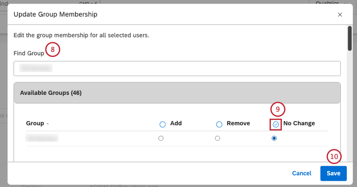This screenshot has width=357, height=187.
Task: Click the dialog's vertical scrollbar thumb
Action: click(x=349, y=38)
